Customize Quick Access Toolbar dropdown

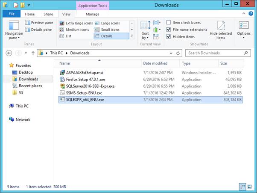(x=29, y=6)
